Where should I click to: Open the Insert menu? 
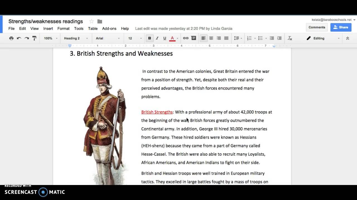pyautogui.click(x=48, y=28)
